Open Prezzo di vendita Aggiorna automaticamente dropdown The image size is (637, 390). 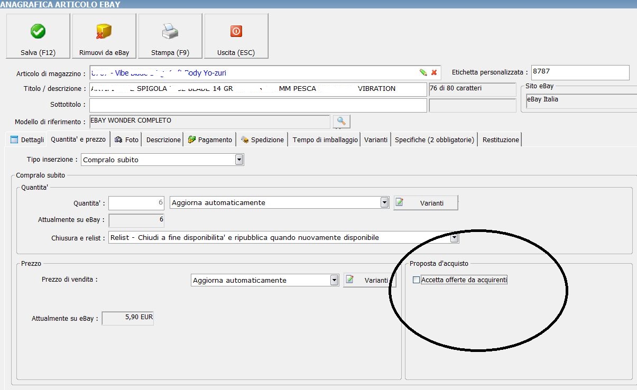[334, 280]
